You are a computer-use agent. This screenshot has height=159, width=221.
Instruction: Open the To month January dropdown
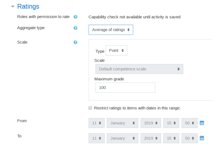coord(123,138)
